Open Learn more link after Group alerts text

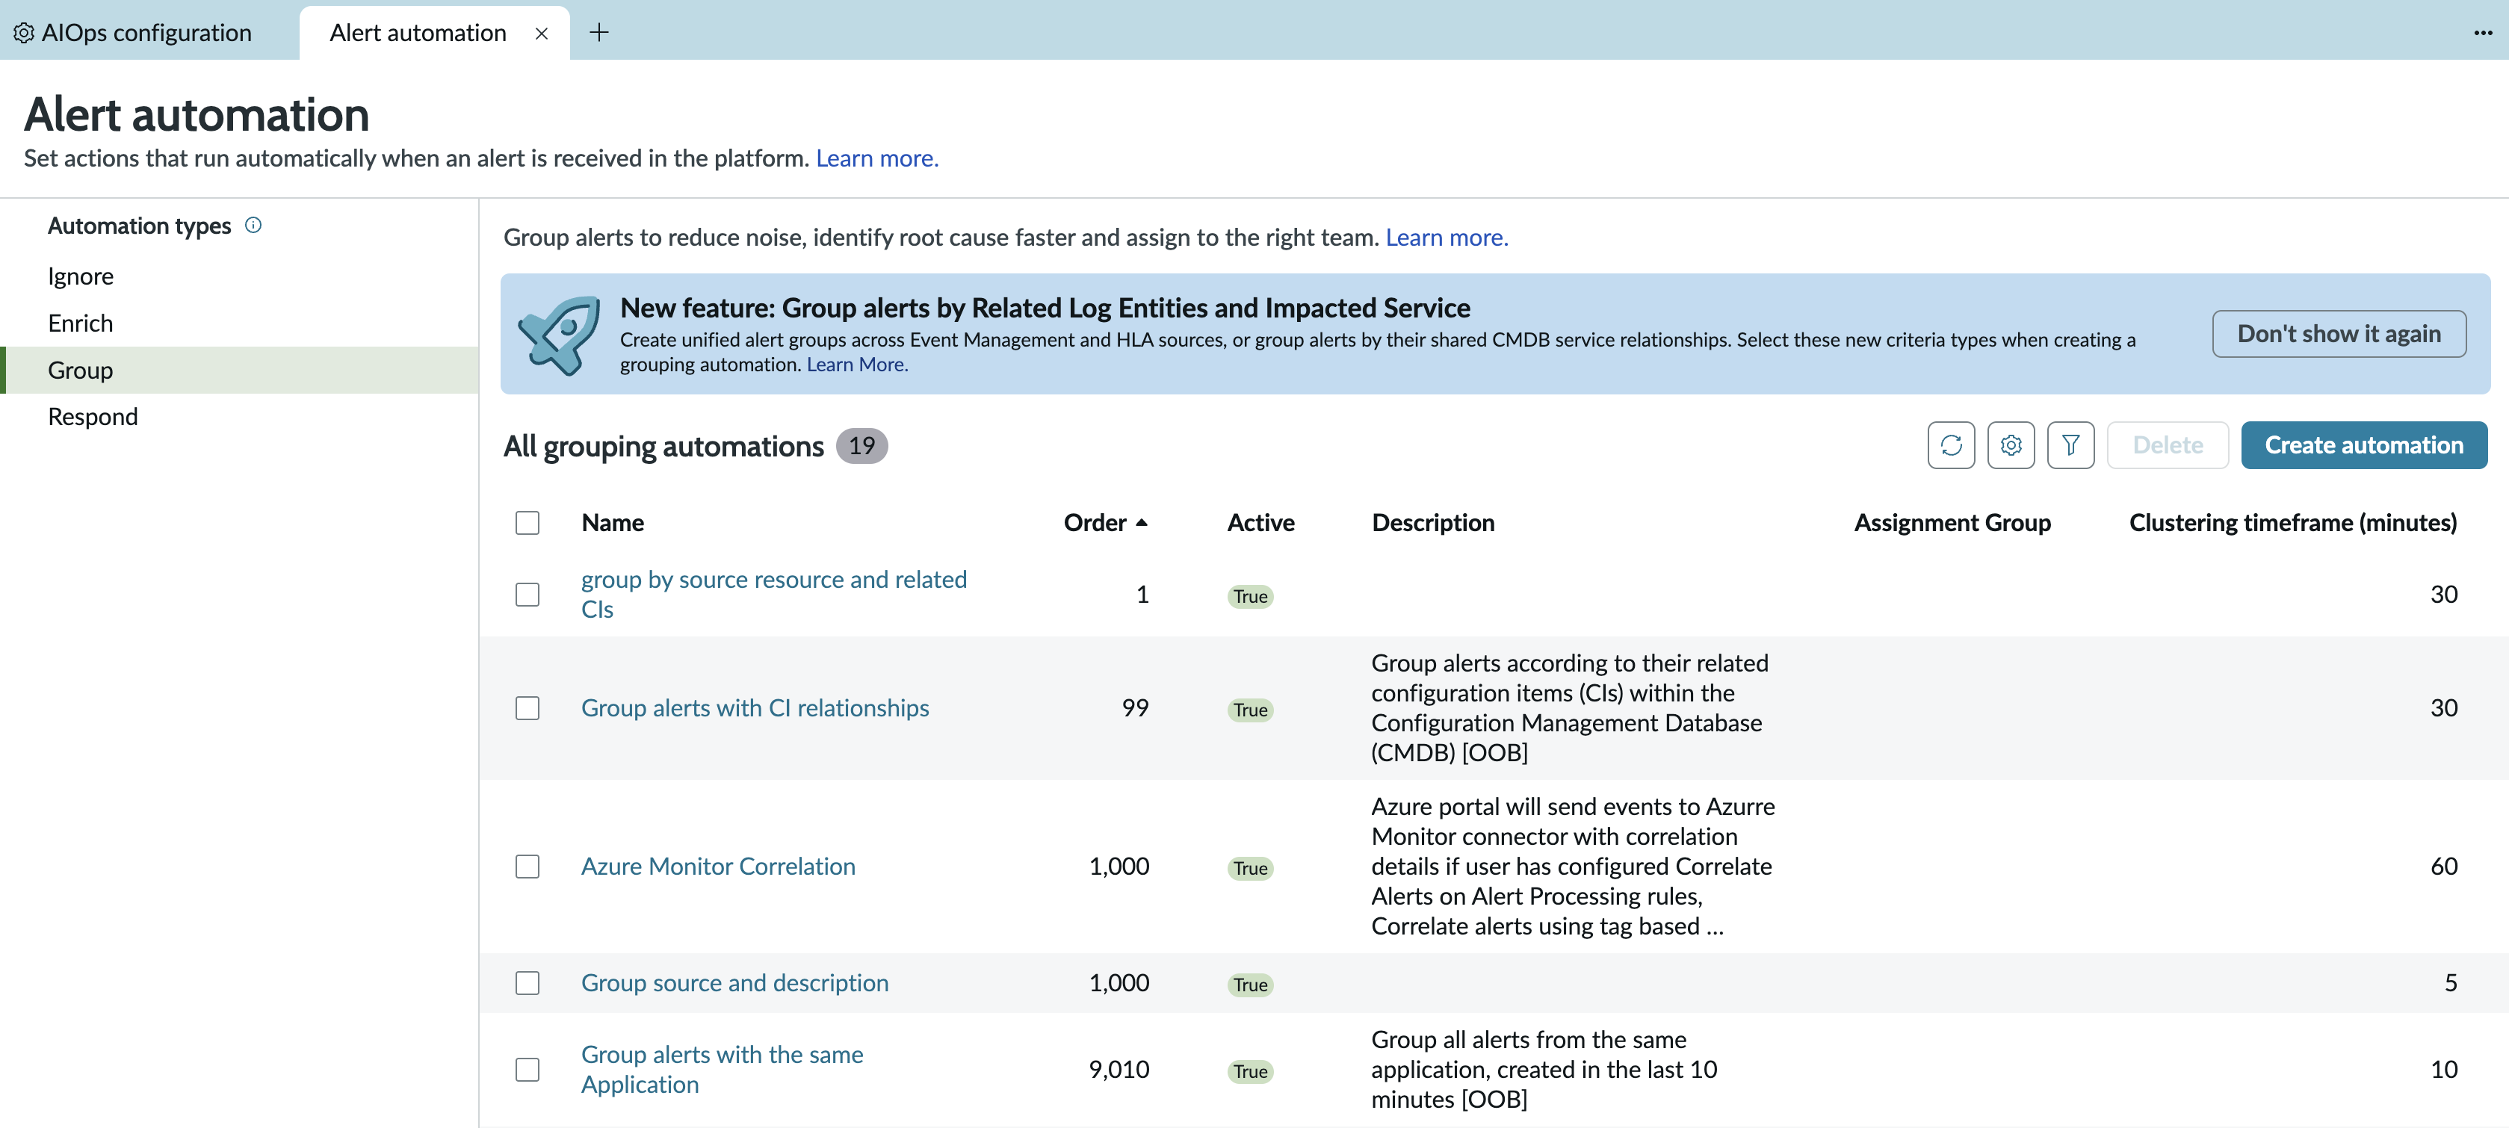coord(1447,238)
